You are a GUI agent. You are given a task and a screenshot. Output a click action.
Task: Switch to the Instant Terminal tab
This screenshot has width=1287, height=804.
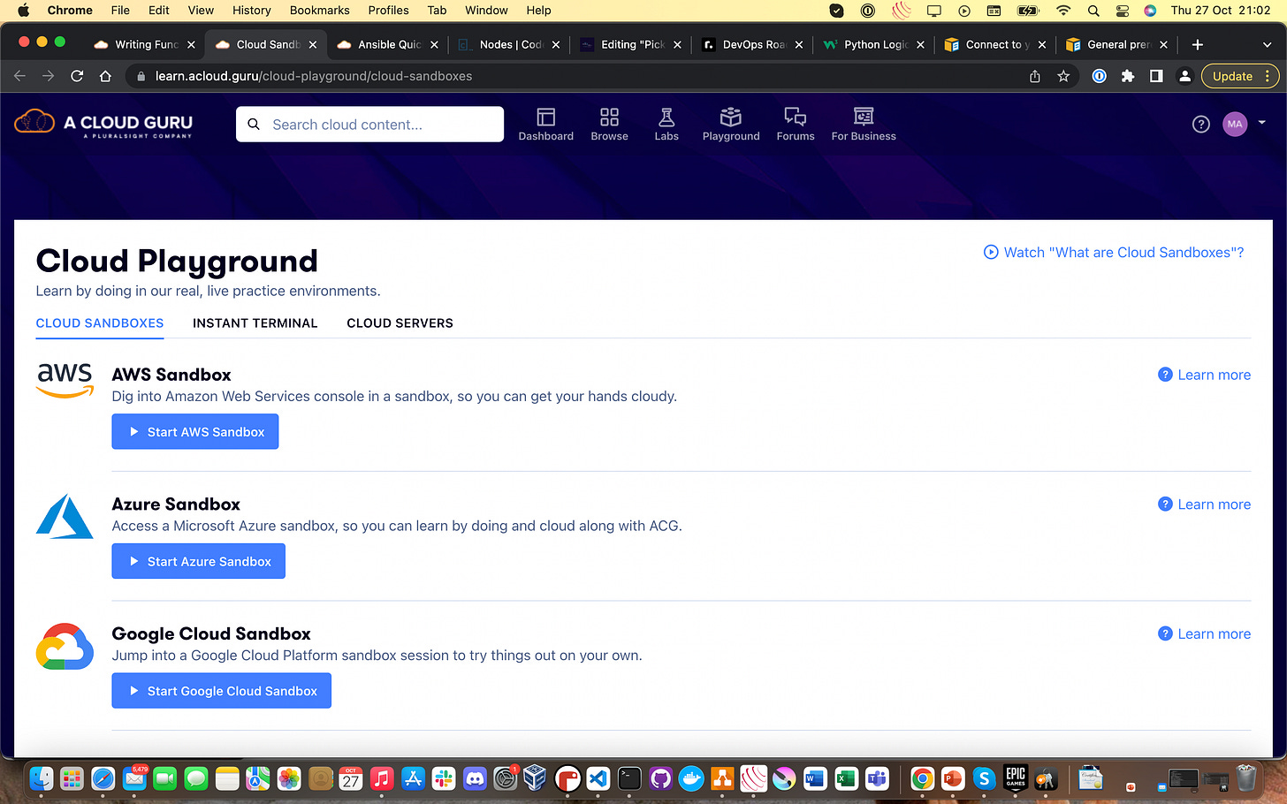point(255,323)
